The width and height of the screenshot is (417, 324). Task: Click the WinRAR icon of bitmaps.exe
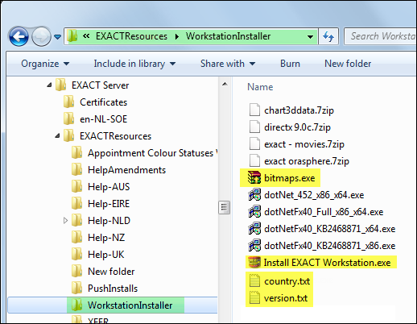click(x=254, y=177)
